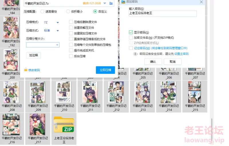Confirm password with 确认 button
Screen dimensions: 229x146
click(153, 62)
